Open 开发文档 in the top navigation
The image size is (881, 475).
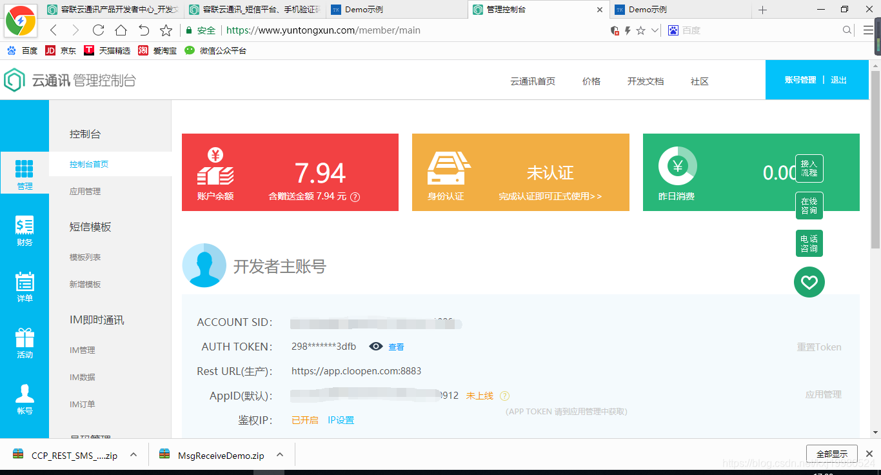tap(646, 81)
